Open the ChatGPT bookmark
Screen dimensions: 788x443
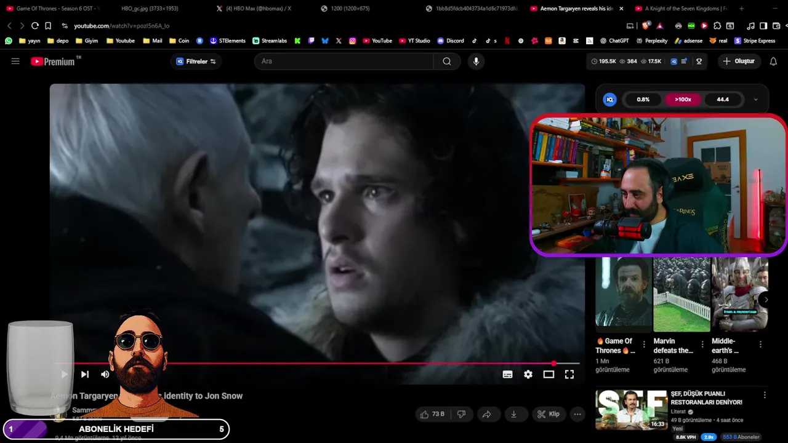(614, 41)
